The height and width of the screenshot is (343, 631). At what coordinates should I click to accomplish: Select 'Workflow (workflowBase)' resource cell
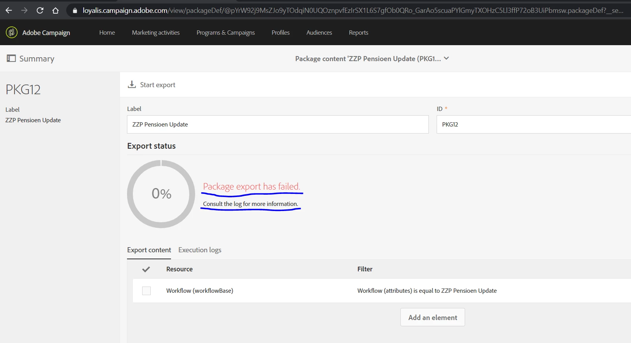[x=199, y=291]
